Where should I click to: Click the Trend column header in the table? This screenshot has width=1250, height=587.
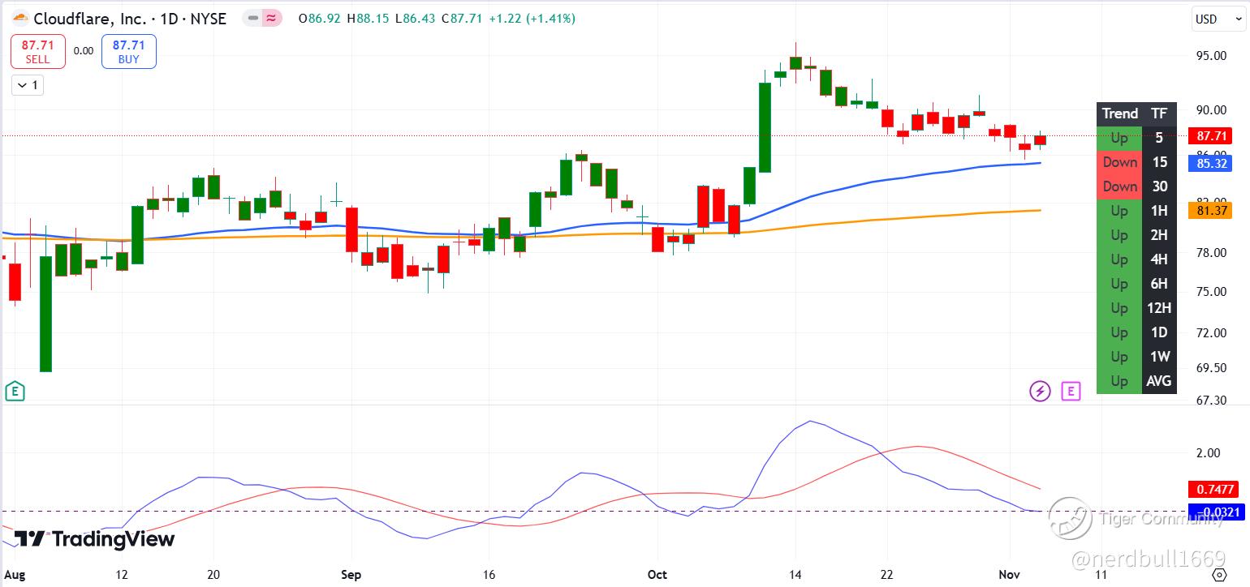pos(1119,114)
